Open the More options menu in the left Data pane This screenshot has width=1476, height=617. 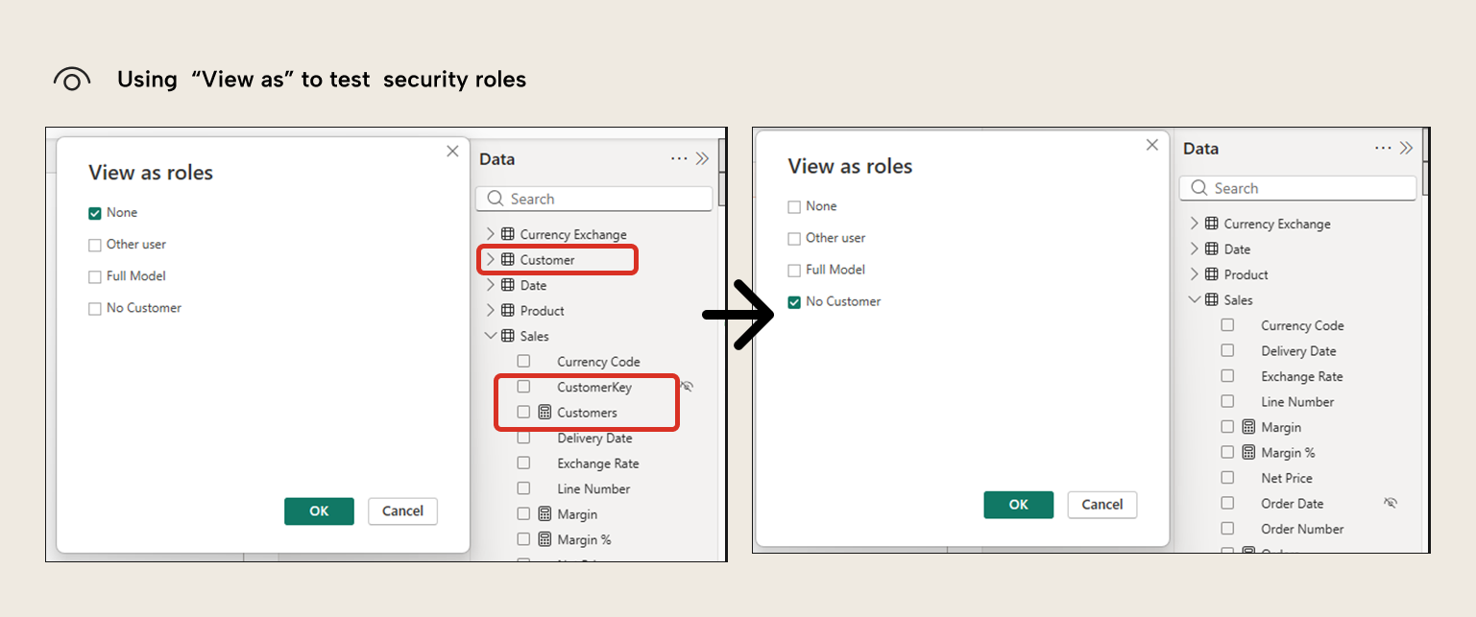pyautogui.click(x=678, y=157)
